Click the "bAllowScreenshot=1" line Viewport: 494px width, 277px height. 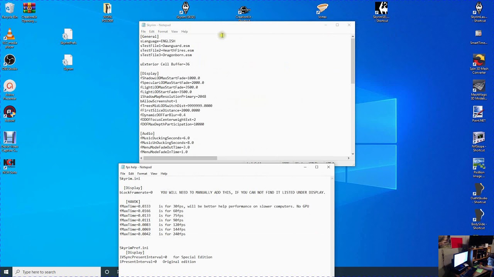[159, 101]
